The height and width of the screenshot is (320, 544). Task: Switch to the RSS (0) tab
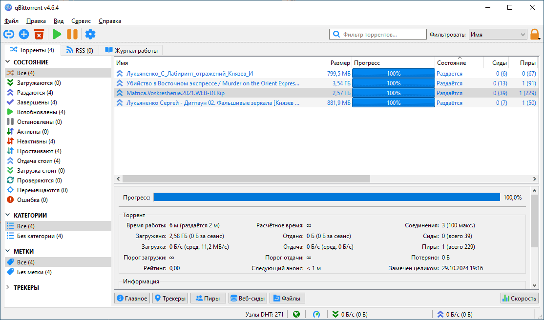click(80, 50)
